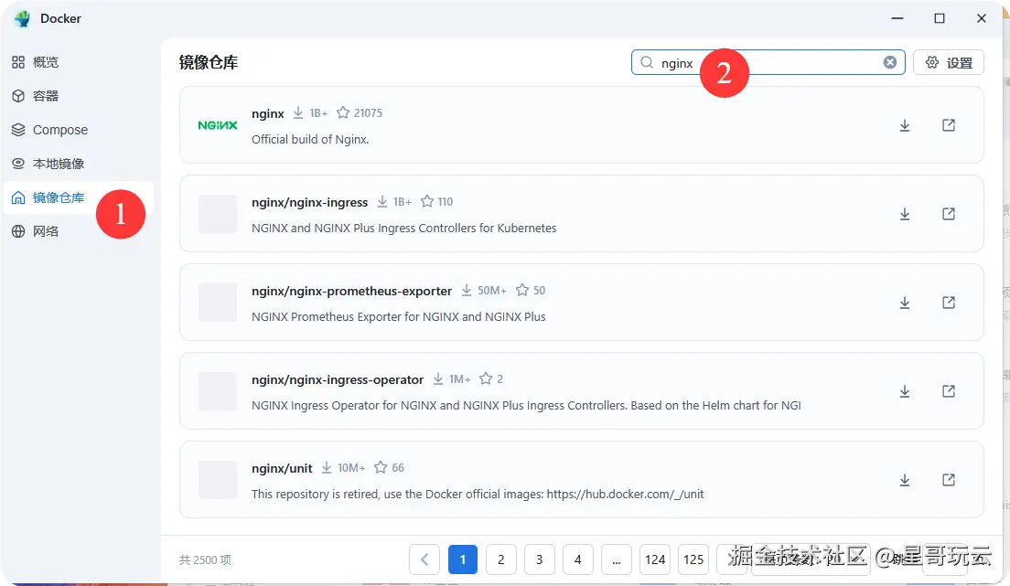Jump to results page 124
The width and height of the screenshot is (1010, 586).
pyautogui.click(x=655, y=559)
